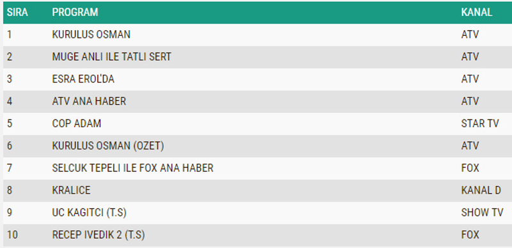
Task: Click rank number 1 cell
Action: tap(9, 35)
